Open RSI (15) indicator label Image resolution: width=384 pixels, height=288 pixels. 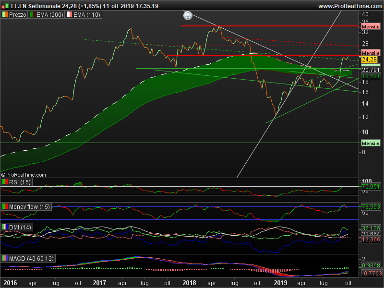pyautogui.click(x=19, y=182)
